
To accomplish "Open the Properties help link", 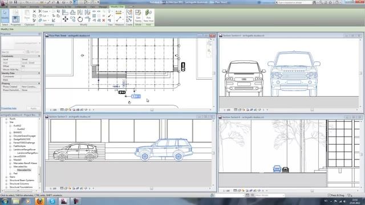I will coord(9,108).
